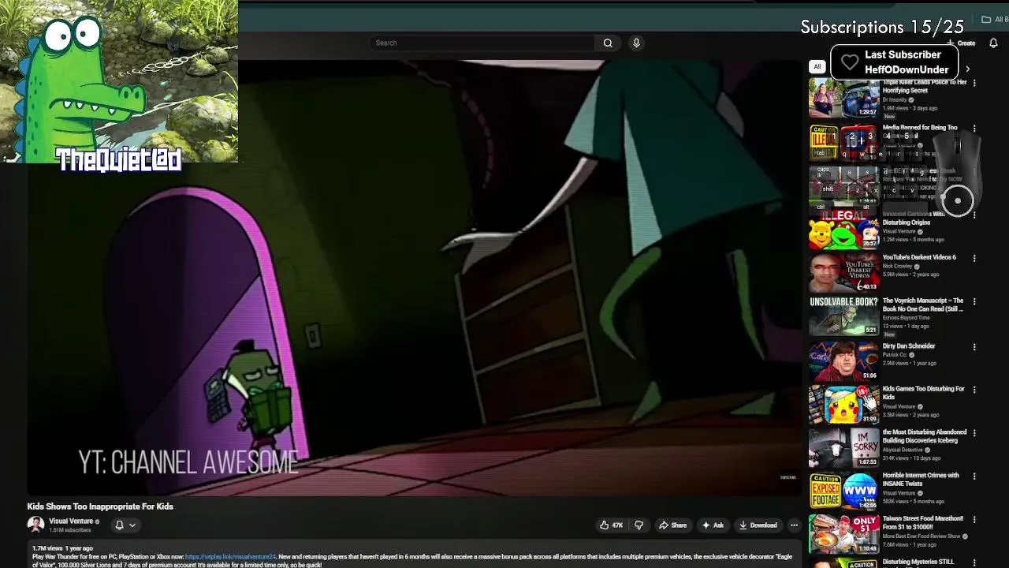Click the video title Kids Shows Too Inappropriate

[100, 506]
